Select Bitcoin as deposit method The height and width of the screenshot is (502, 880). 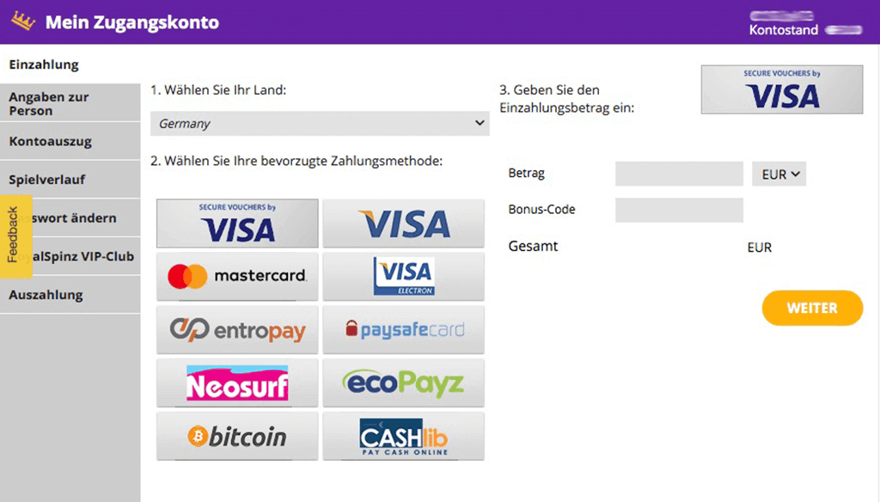pos(236,437)
